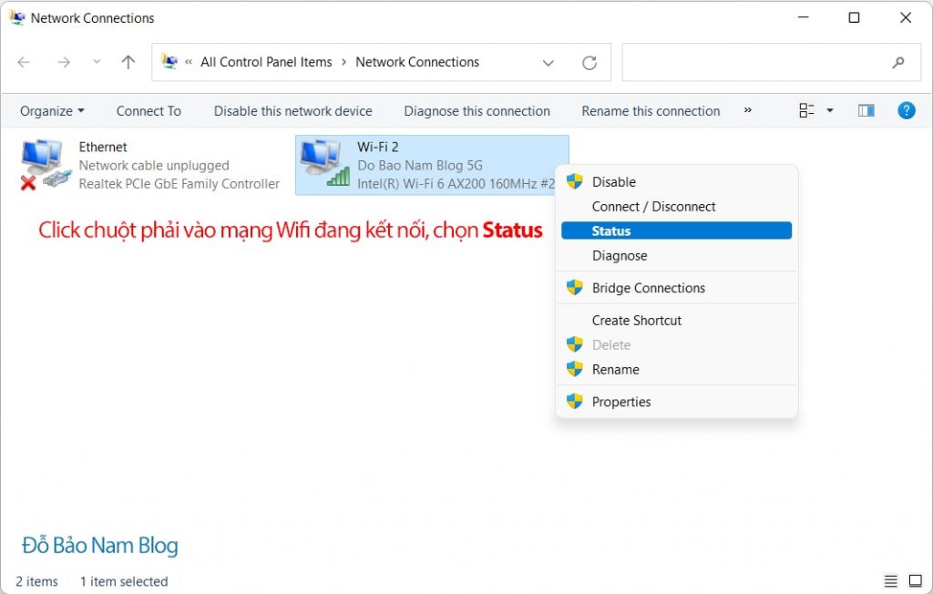This screenshot has height=594, width=933.
Task: Choose Connect / Disconnect in context menu
Action: pyautogui.click(x=676, y=207)
